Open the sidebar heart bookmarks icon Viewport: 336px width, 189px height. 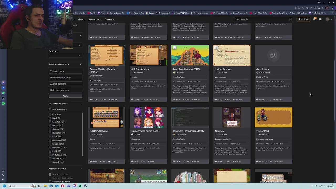coord(3,171)
